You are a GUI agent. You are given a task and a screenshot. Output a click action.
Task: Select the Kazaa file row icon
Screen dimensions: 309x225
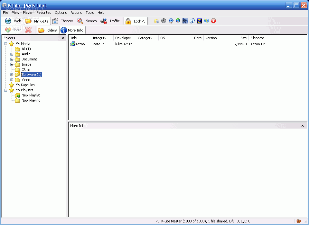coord(72,44)
